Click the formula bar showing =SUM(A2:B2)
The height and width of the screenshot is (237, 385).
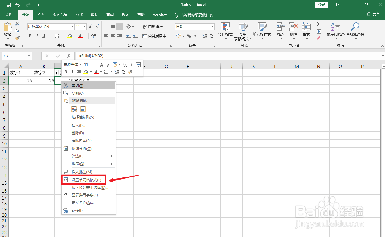pos(228,56)
